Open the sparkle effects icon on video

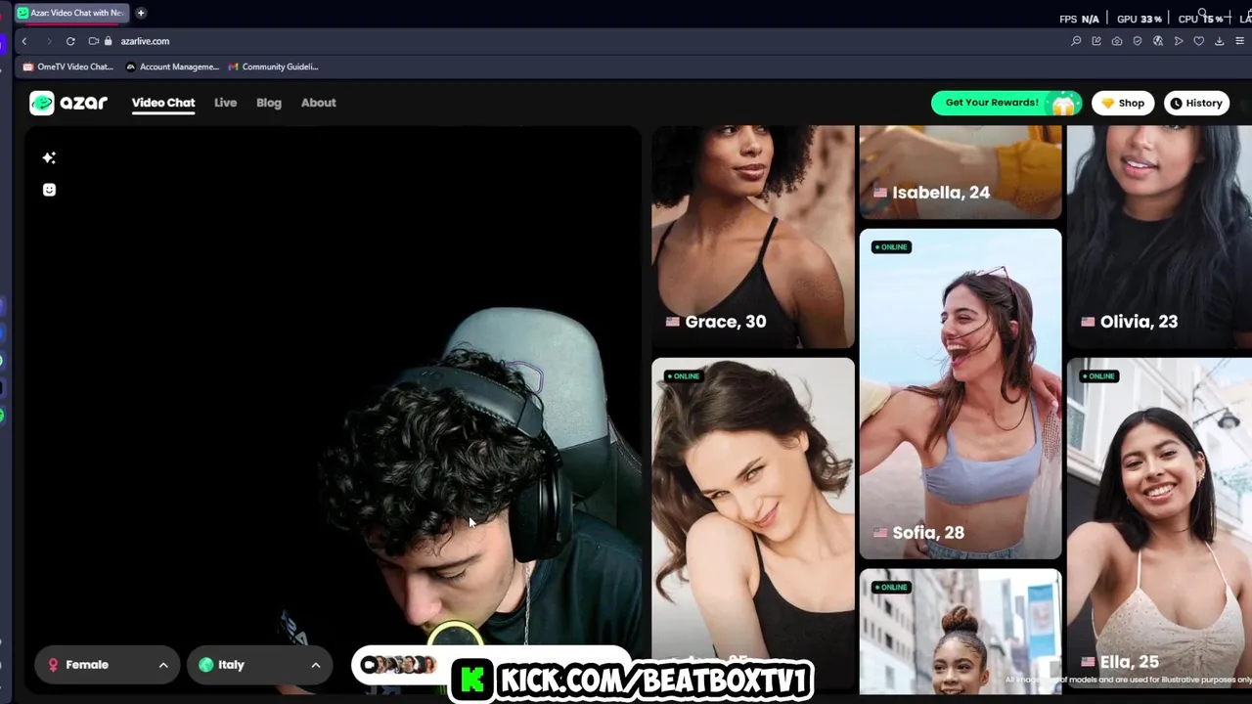[49, 157]
